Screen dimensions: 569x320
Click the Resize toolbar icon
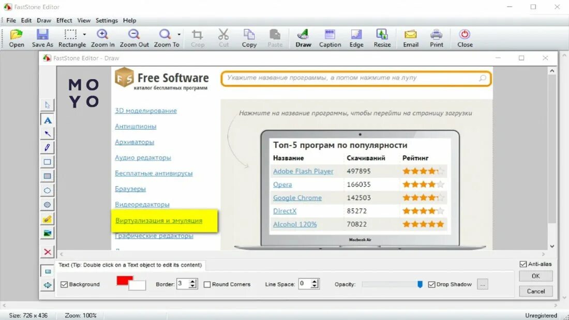coord(382,38)
